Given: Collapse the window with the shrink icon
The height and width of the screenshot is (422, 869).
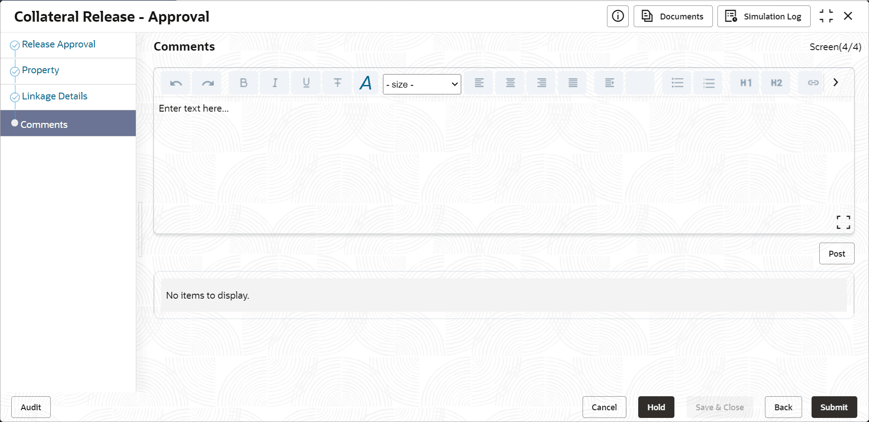Looking at the screenshot, I should tap(826, 16).
